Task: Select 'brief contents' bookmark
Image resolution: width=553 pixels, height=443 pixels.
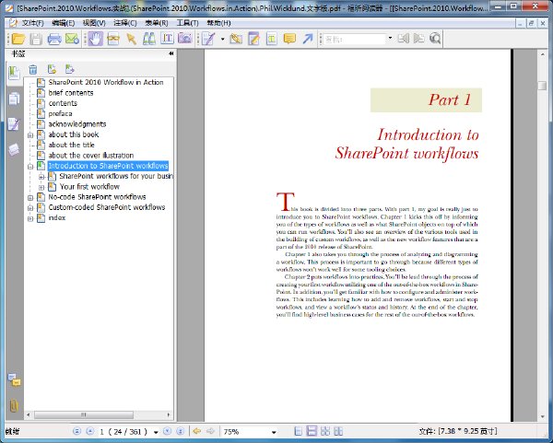Action: point(71,93)
